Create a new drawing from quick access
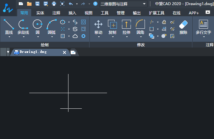The width and height of the screenshot is (214, 139). [x=21, y=4]
